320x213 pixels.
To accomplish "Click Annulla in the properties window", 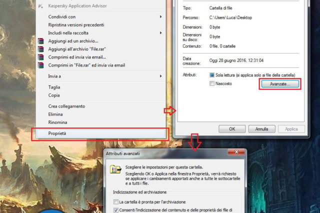I will tap(261, 129).
